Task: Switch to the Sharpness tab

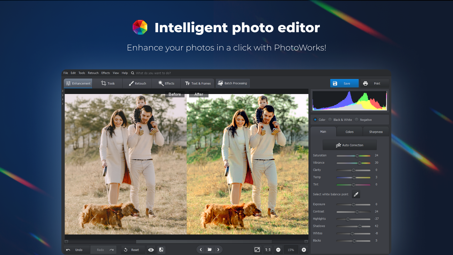Action: [376, 132]
